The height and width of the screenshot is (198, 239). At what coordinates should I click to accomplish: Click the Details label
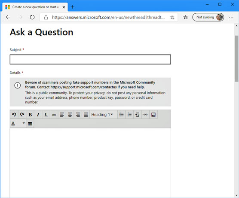click(15, 73)
